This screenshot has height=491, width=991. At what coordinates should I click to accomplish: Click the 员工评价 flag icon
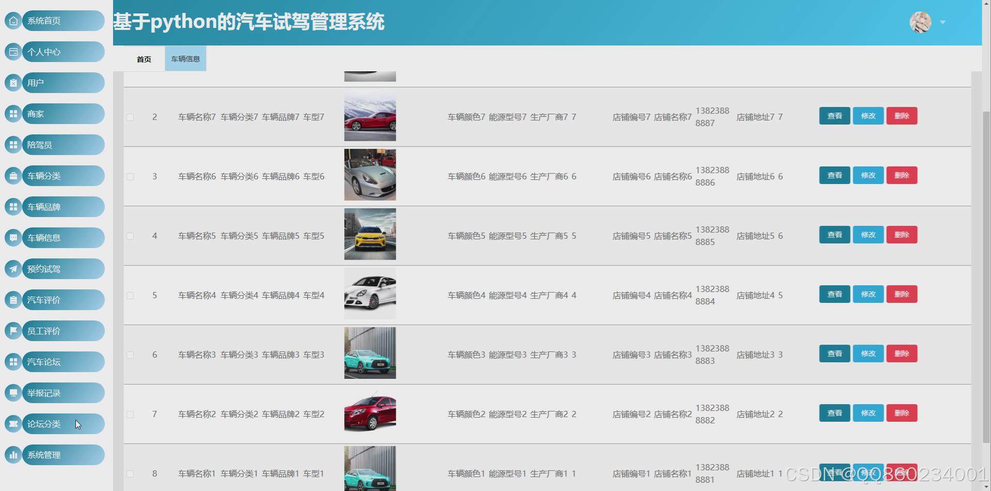coord(13,331)
